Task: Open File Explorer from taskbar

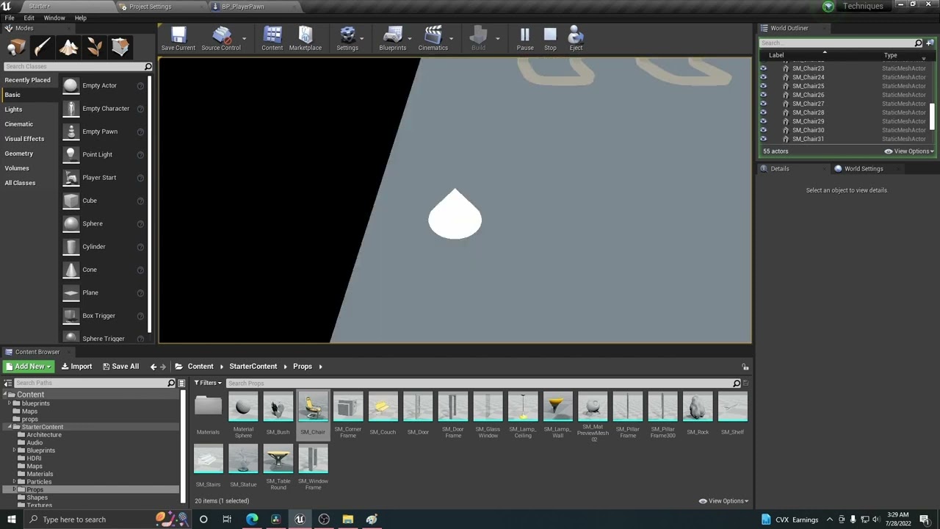Action: 347,519
